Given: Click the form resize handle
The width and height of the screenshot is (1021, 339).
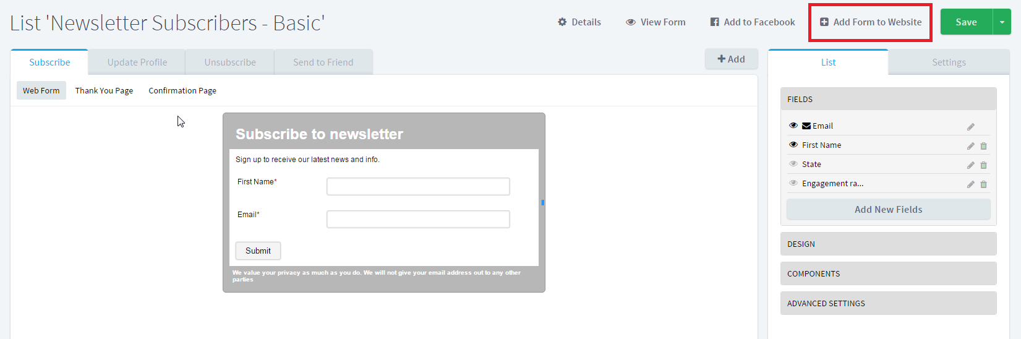Looking at the screenshot, I should [x=542, y=202].
